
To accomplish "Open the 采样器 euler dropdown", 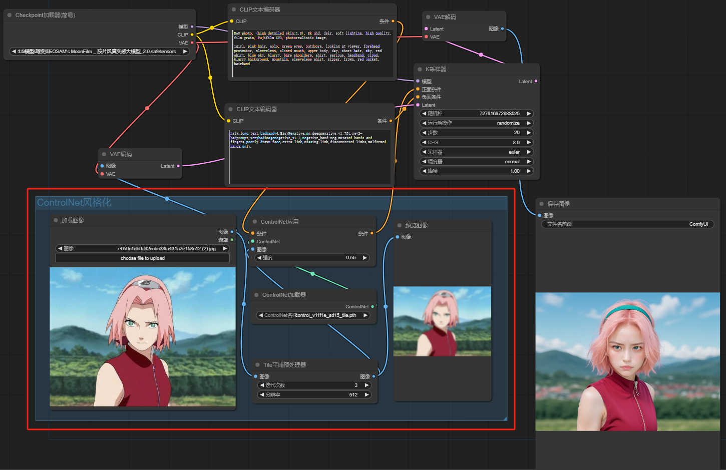I will (476, 152).
